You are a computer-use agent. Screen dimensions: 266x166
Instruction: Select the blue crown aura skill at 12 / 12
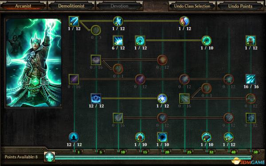tap(96, 99)
